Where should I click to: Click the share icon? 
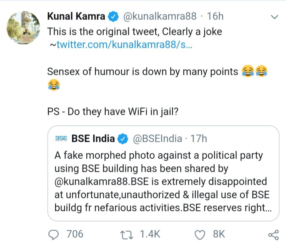pos(273,235)
